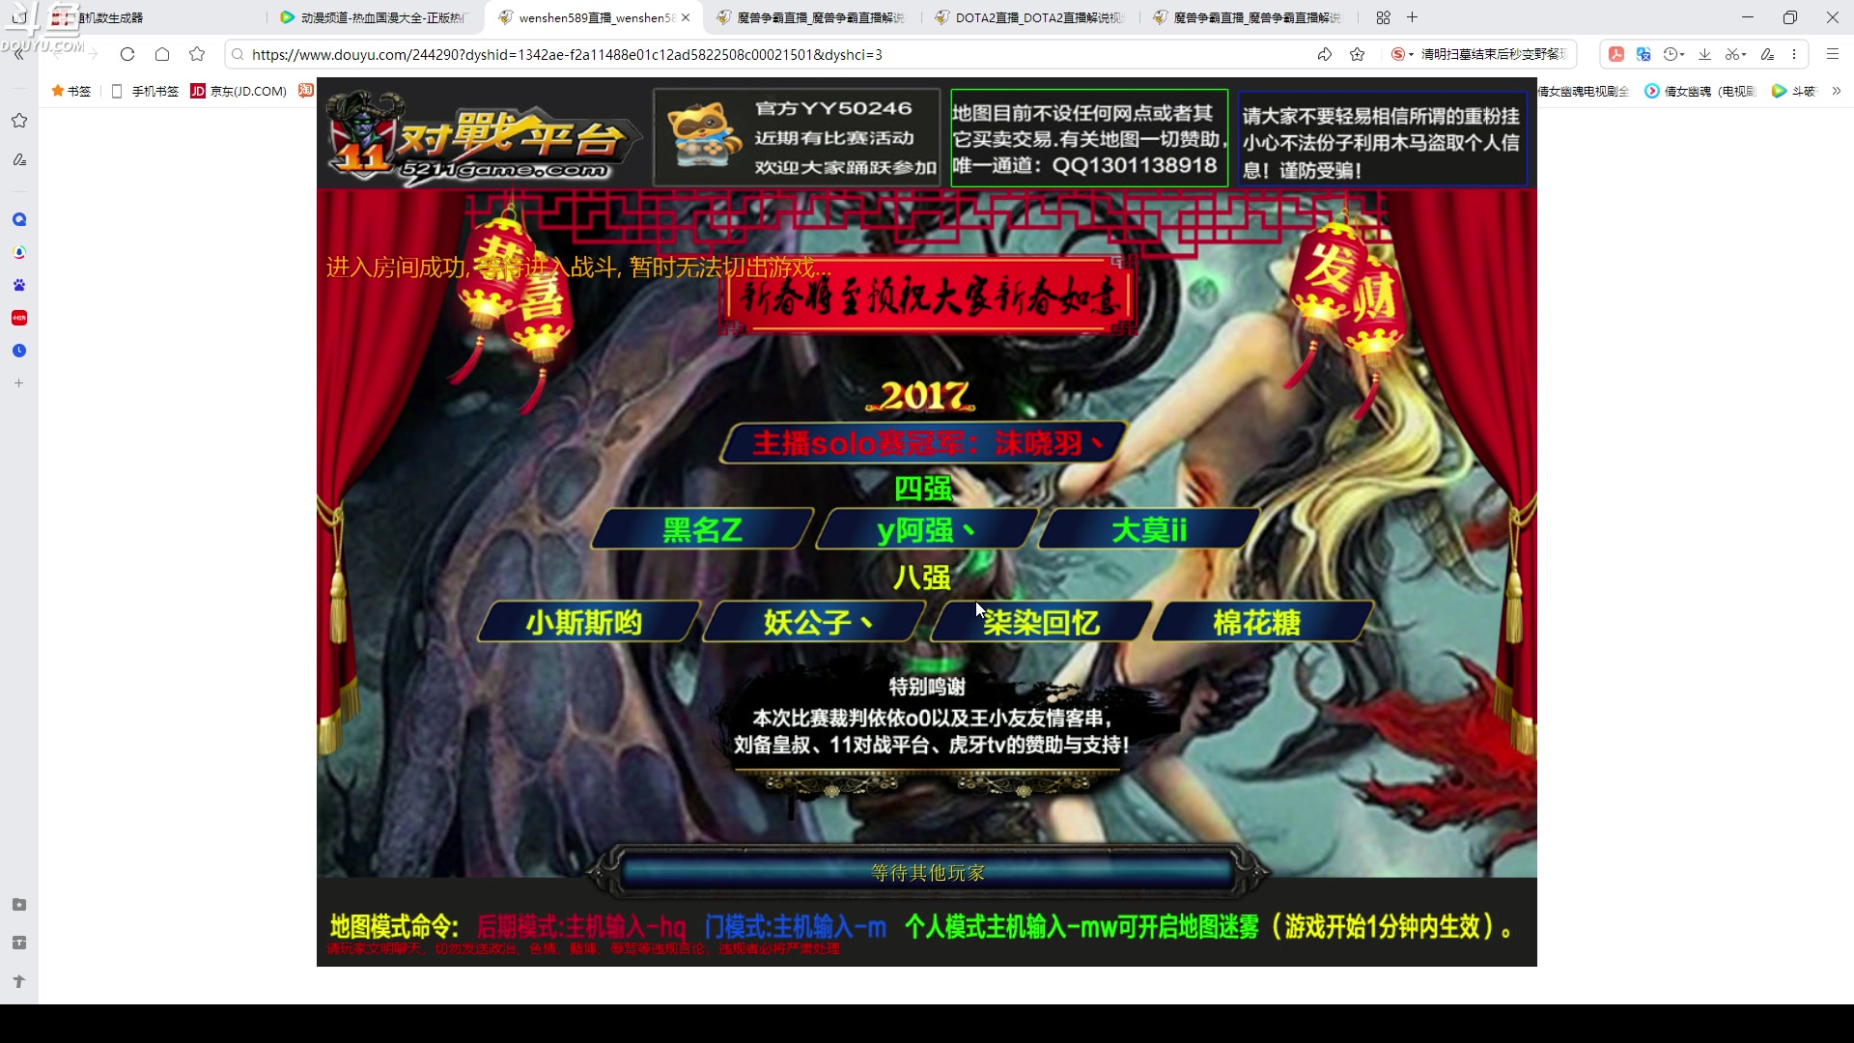Open the colorful circle app in sidebar
Viewport: 1854px width, 1043px height.
click(x=19, y=252)
